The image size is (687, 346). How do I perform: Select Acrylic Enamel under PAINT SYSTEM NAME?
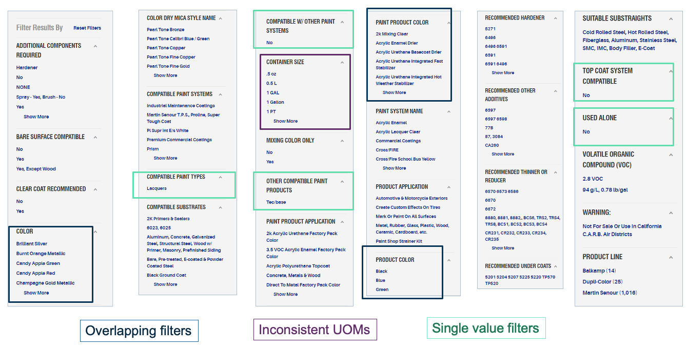[x=391, y=122]
